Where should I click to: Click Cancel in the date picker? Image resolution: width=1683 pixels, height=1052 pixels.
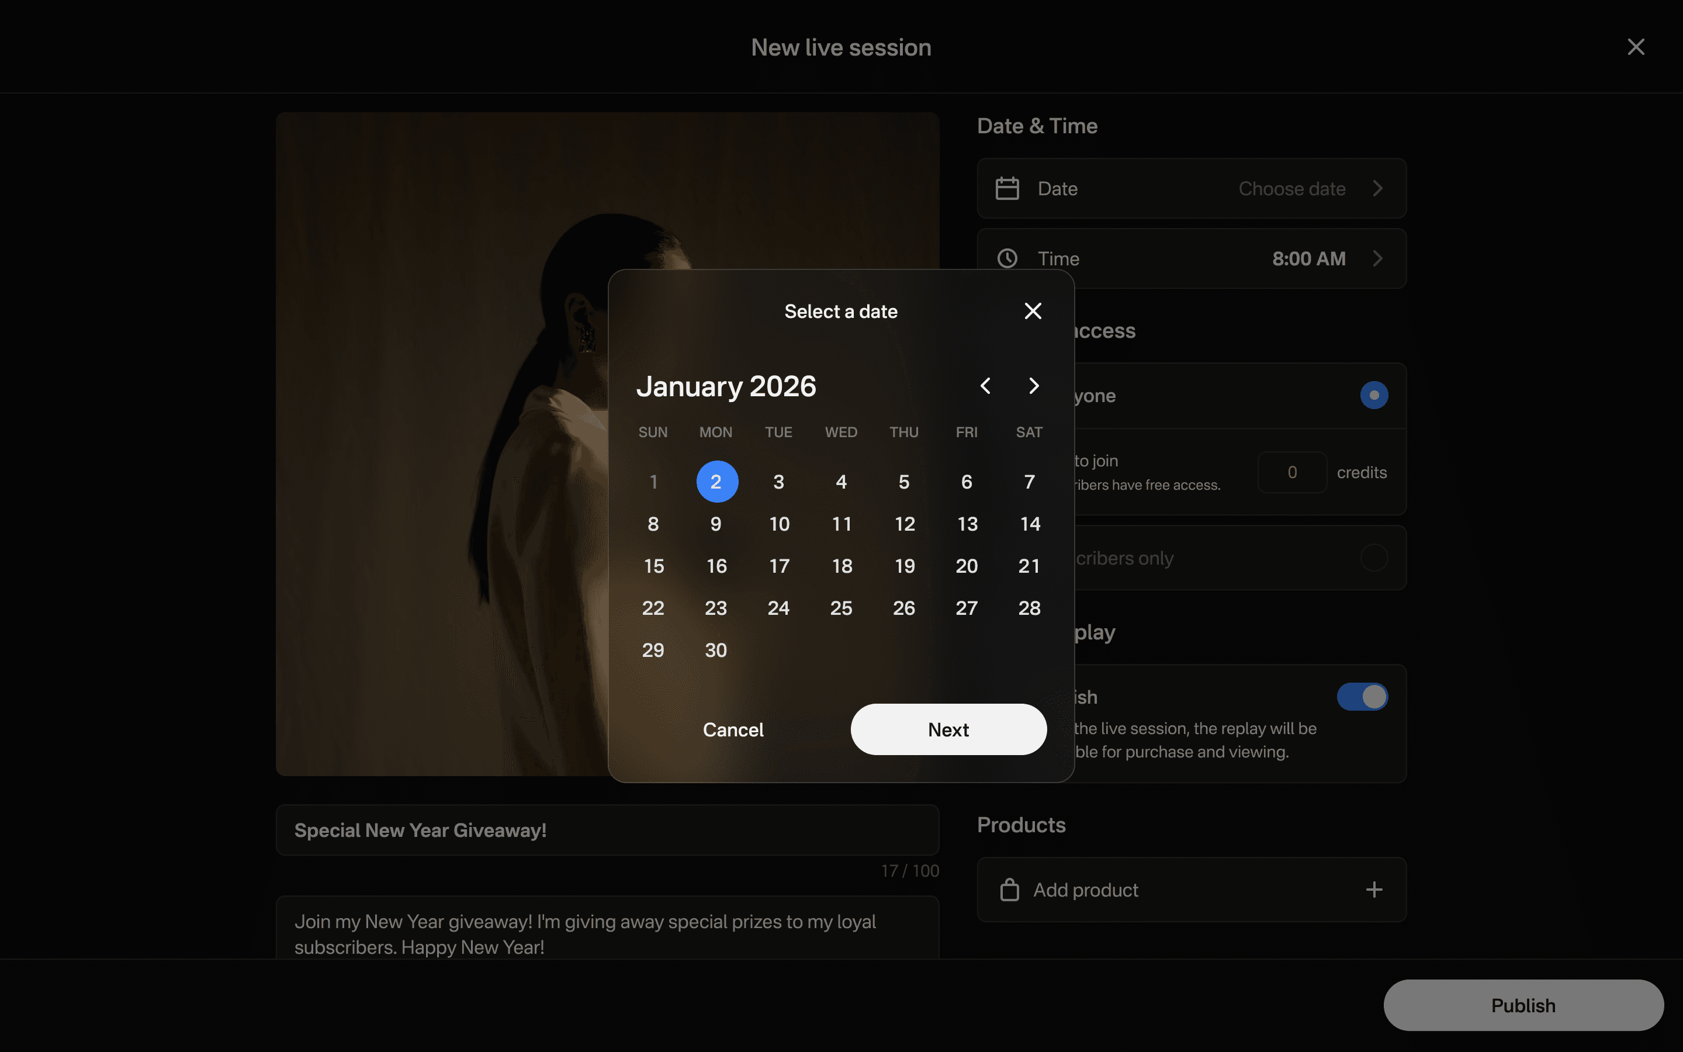(x=733, y=729)
